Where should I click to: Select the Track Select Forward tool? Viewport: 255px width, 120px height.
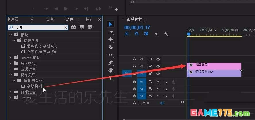pyautogui.click(x=111, y=32)
